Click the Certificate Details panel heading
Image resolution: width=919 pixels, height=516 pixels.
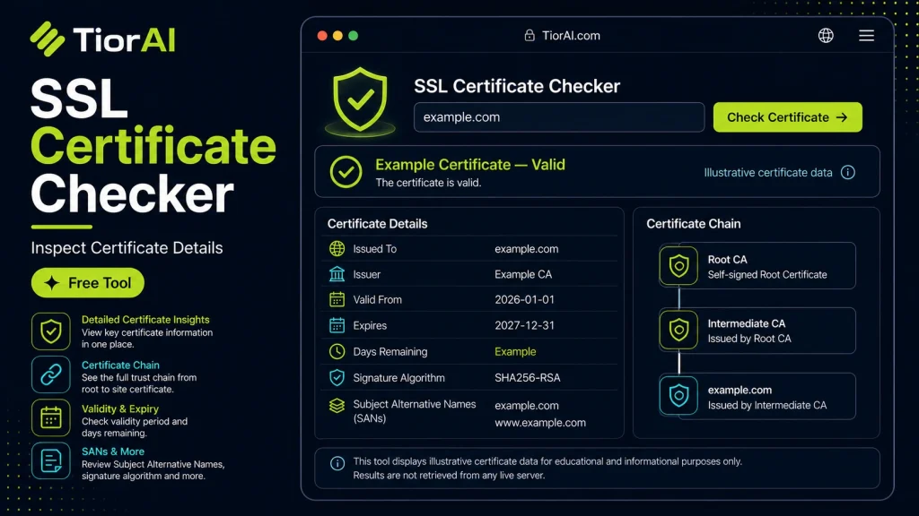coord(378,223)
